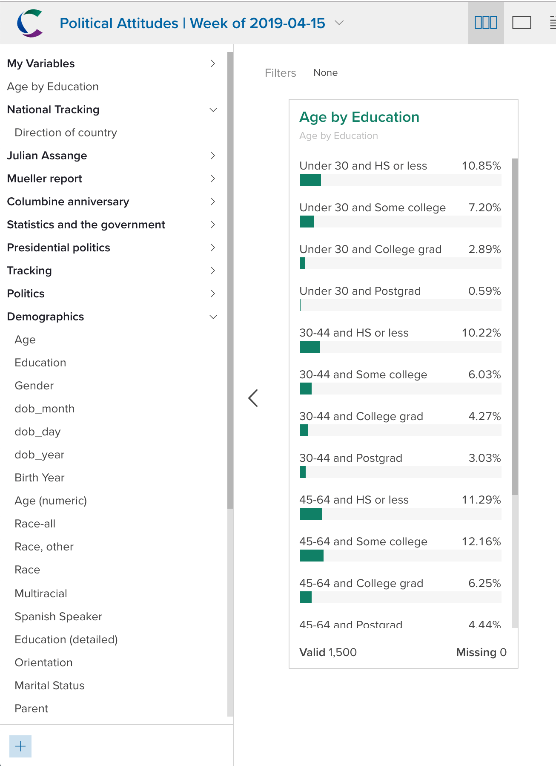The height and width of the screenshot is (766, 556).
Task: Open the list view icon at the top right
Action: tap(553, 23)
